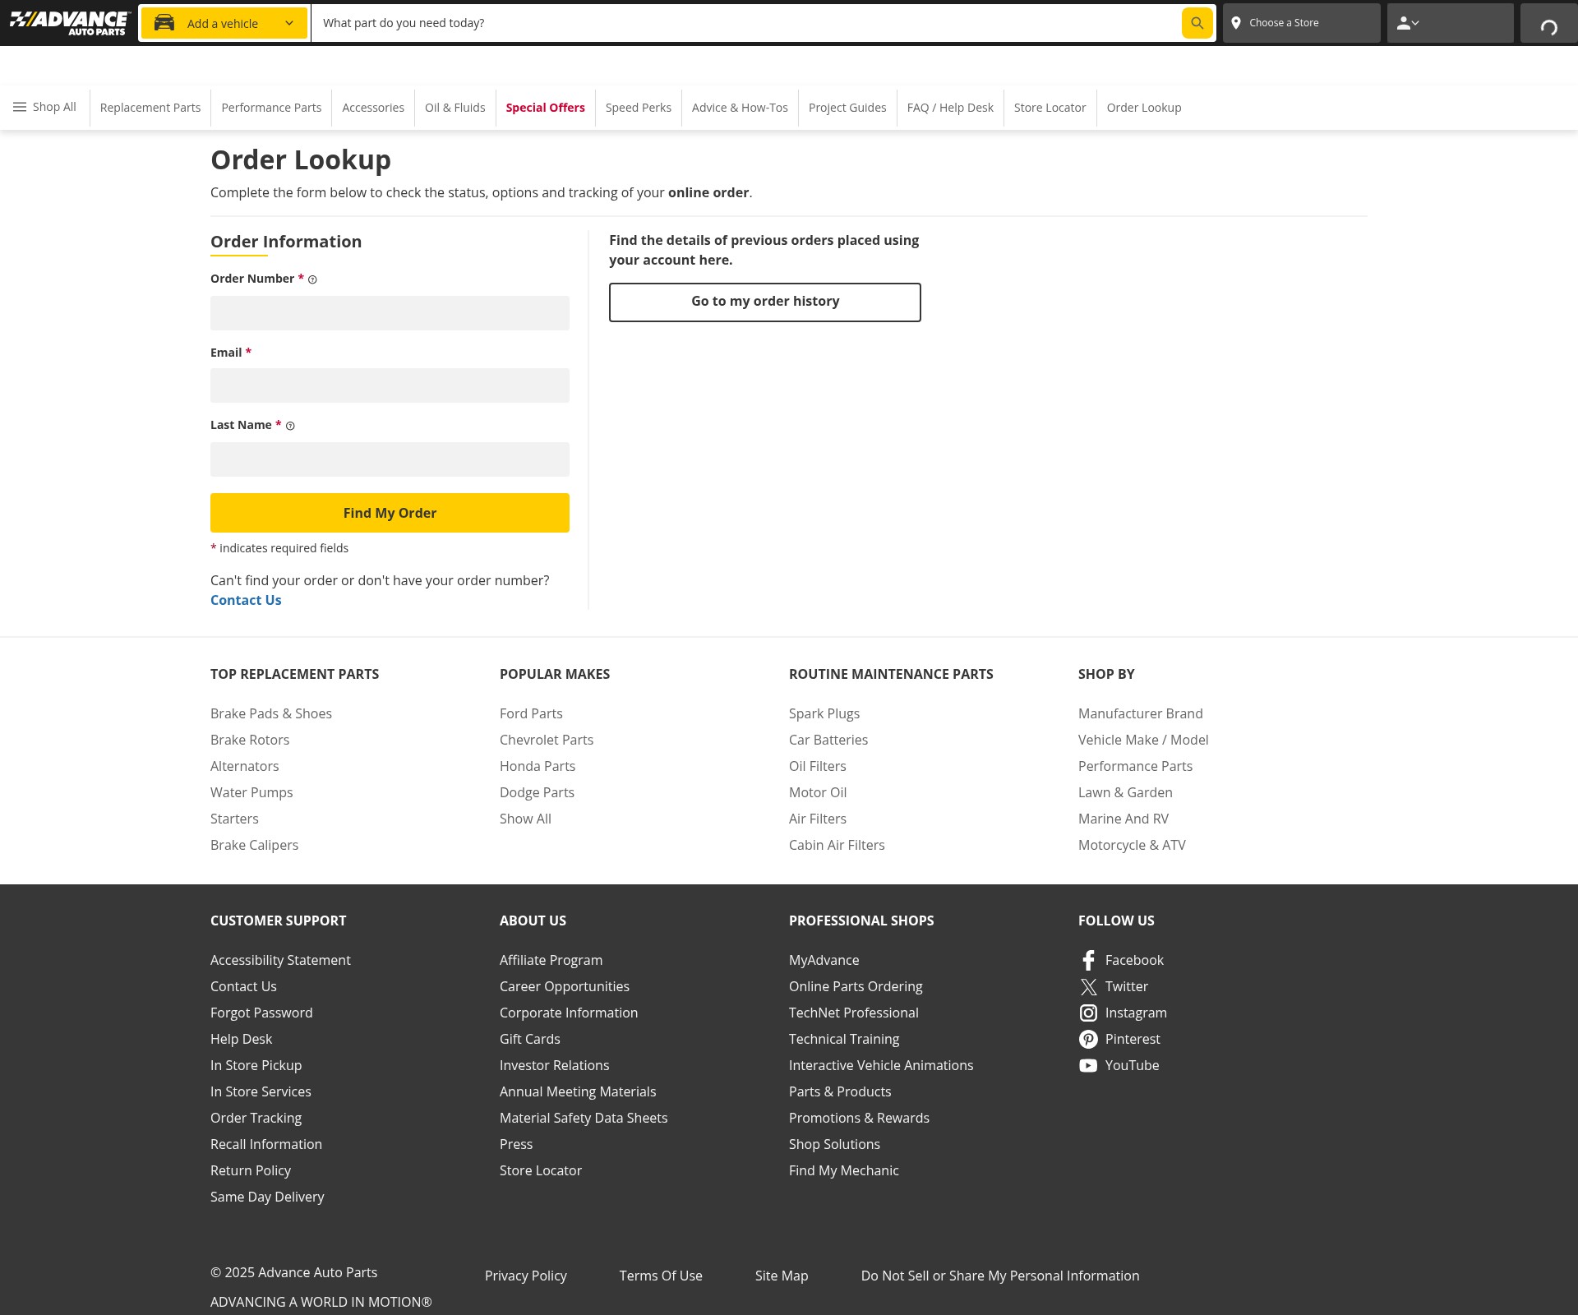Image resolution: width=1578 pixels, height=1315 pixels.
Task: Click the Twitter X follow icon
Action: click(1088, 986)
